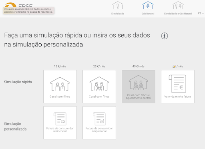The height and width of the screenshot is (149, 205).
Task: Open the information circle icon
Action: click(x=165, y=36)
